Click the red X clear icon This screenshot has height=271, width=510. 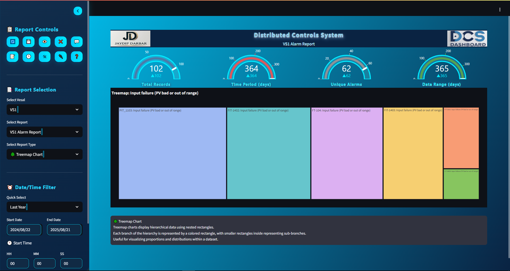click(61, 42)
